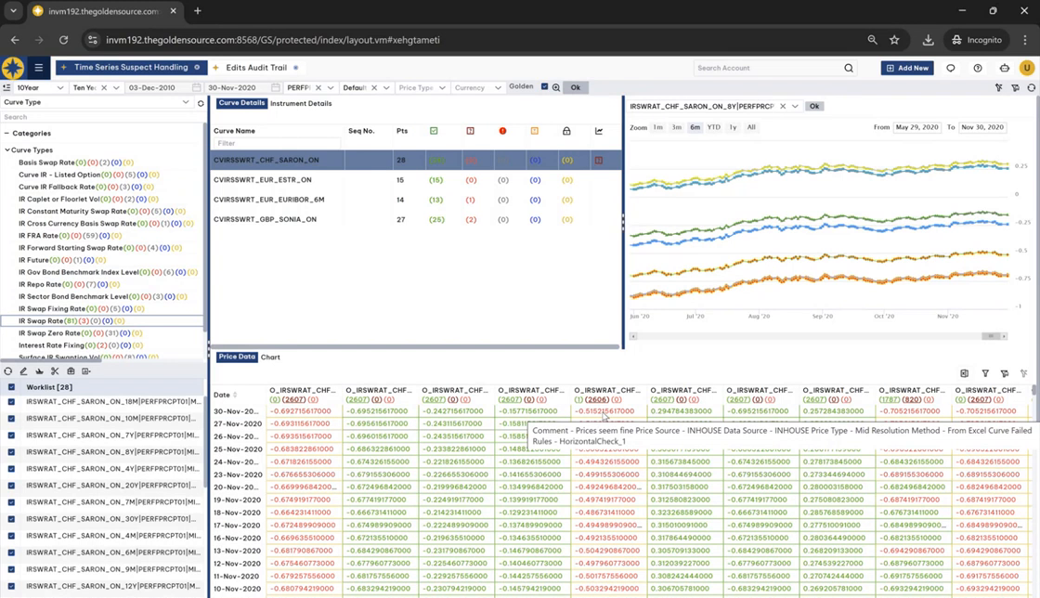Open the help question mark icon
This screenshot has width=1040, height=598.
click(x=977, y=68)
